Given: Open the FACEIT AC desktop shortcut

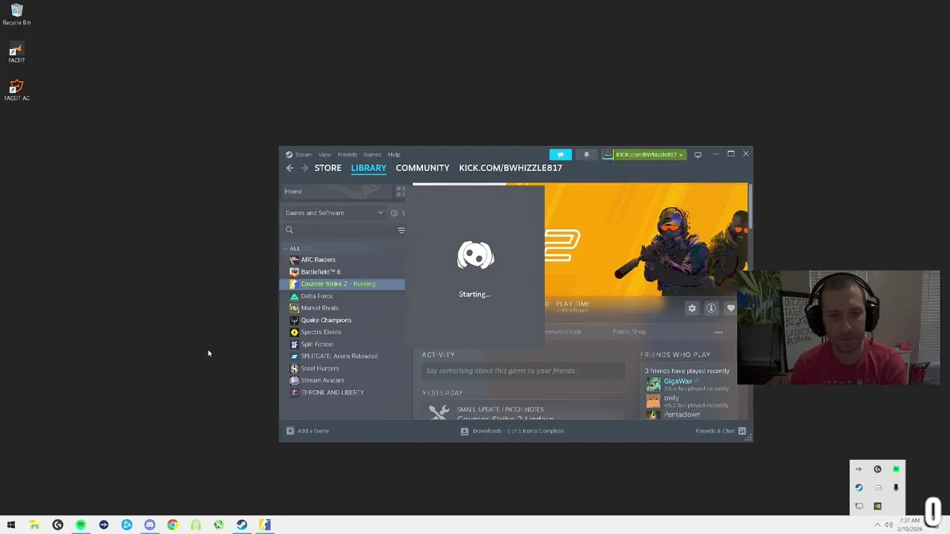Looking at the screenshot, I should tap(16, 90).
